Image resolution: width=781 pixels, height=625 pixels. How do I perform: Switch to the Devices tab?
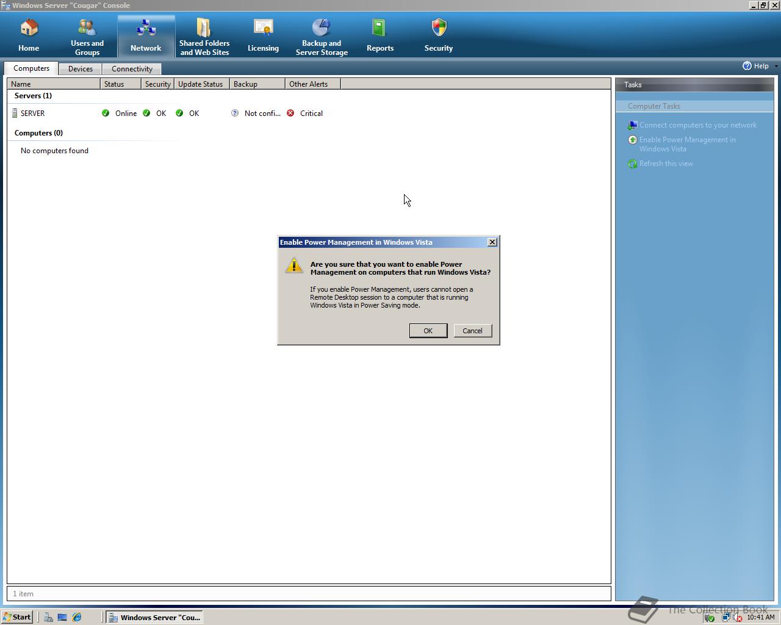tap(81, 69)
